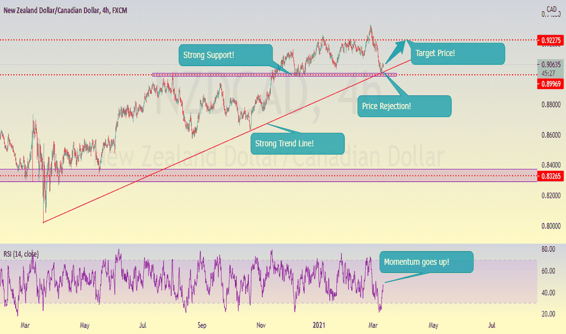Click the 0.83265 price label
The width and height of the screenshot is (566, 334).
(x=550, y=176)
